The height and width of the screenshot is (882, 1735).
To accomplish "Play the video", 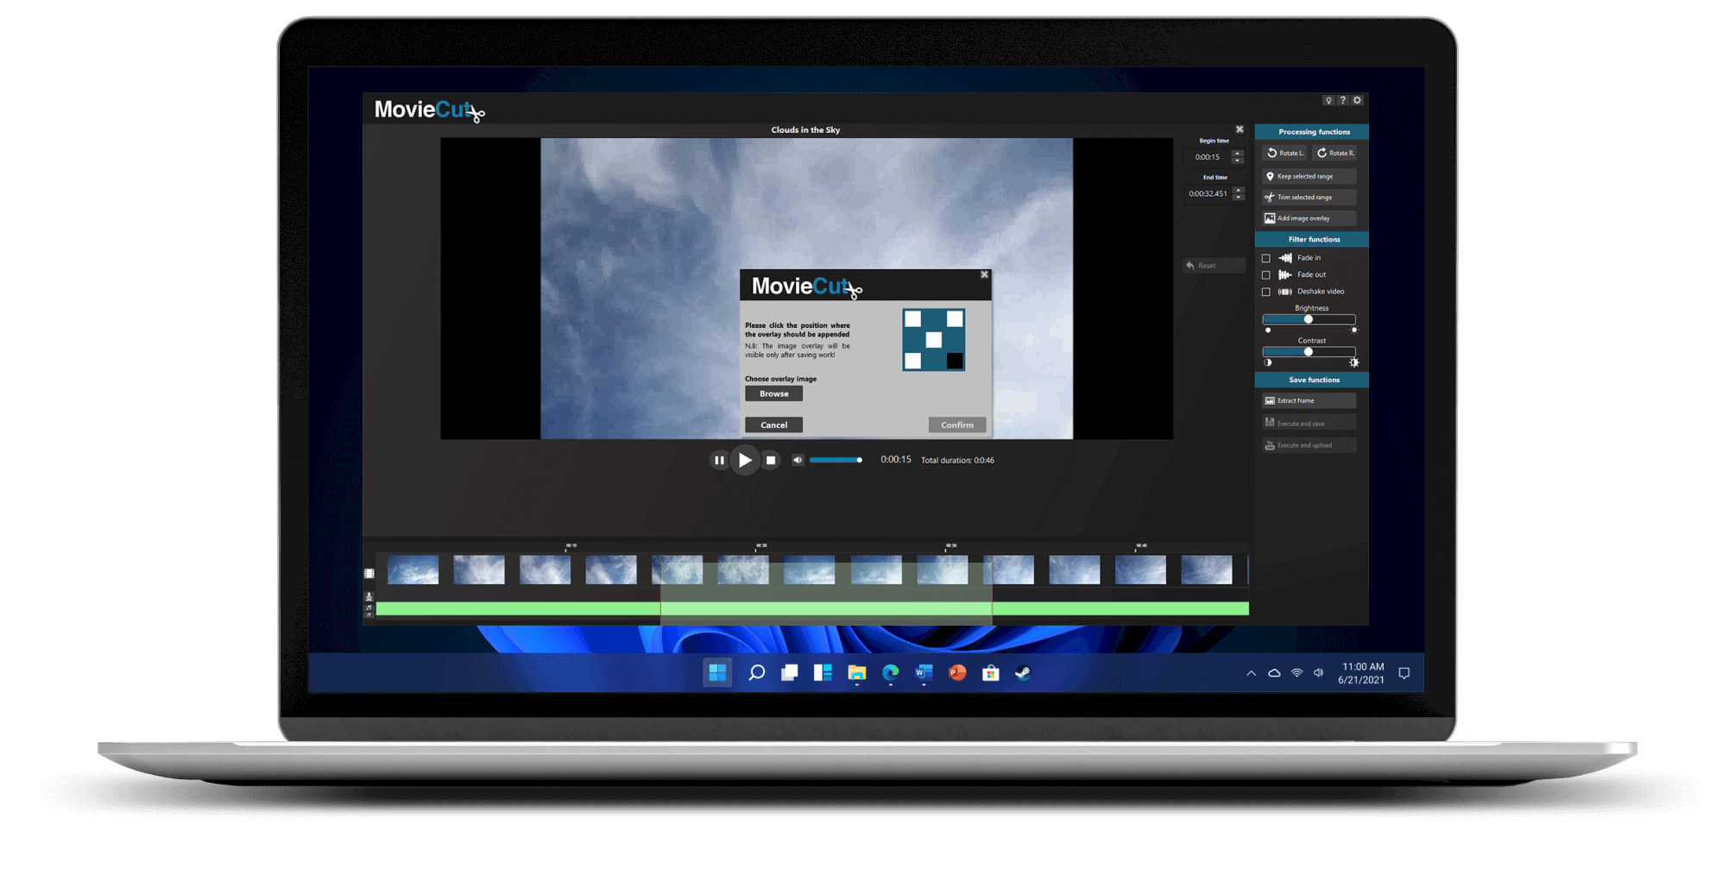I will [745, 460].
